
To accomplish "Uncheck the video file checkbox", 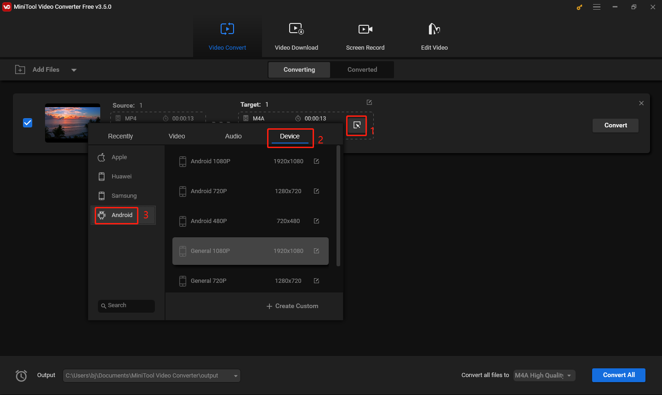I will (x=28, y=123).
